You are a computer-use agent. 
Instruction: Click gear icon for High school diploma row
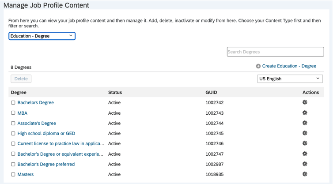(305, 133)
